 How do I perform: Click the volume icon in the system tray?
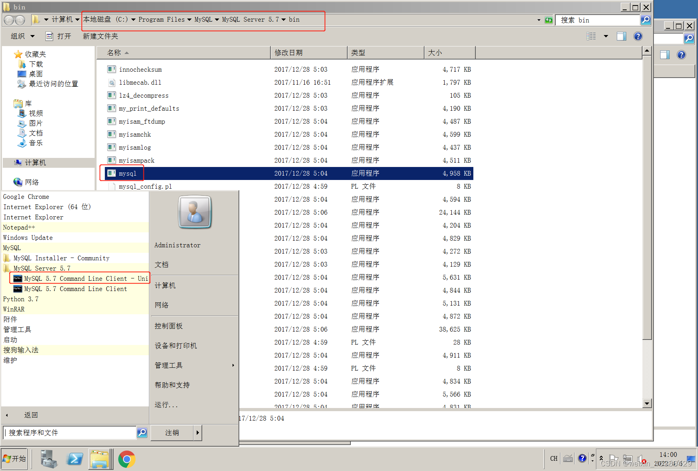click(x=641, y=459)
